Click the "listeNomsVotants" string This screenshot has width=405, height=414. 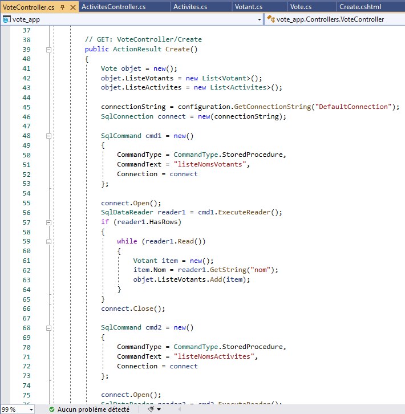coord(210,164)
